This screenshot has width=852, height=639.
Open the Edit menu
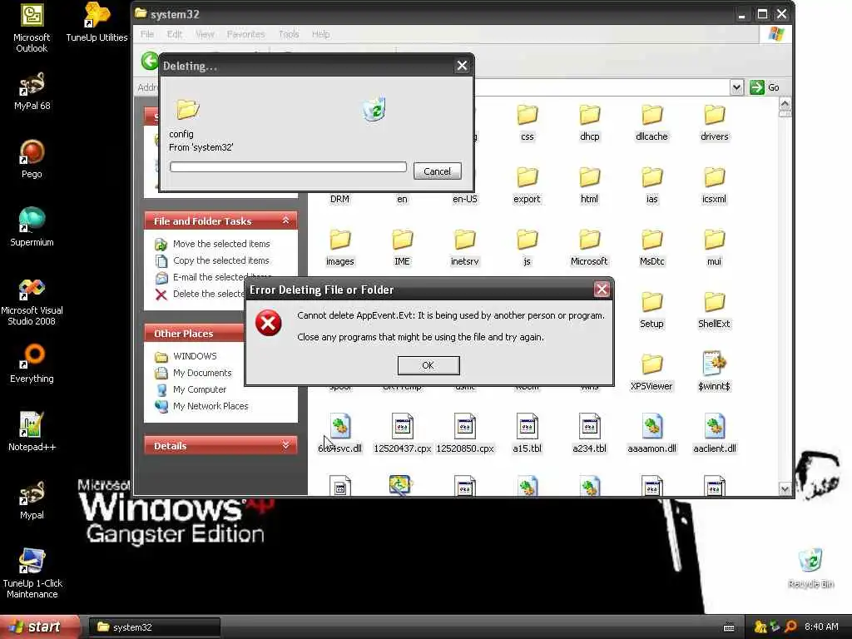point(175,34)
